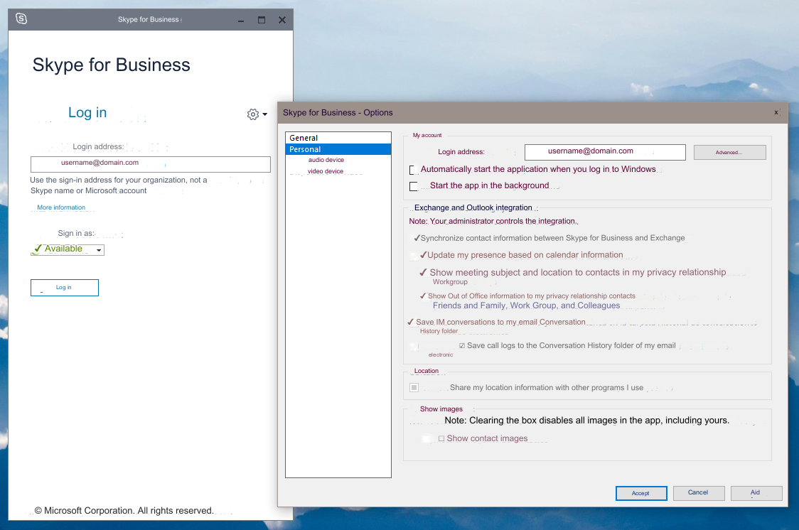Click the 'Clearing the box disables all images' note
This screenshot has width=799, height=530.
pyautogui.click(x=586, y=421)
